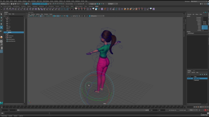Image resolution: width=209 pixels, height=117 pixels.
Task: Click the purple grid shelf icon at end
Action: coord(154,9)
